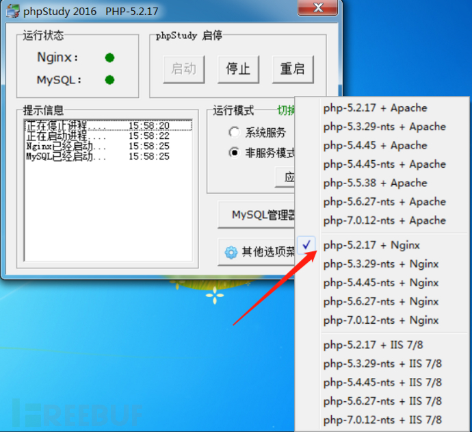Choose php-5.6.27-nts + Nginx
This screenshot has height=432, width=472.
pos(382,301)
